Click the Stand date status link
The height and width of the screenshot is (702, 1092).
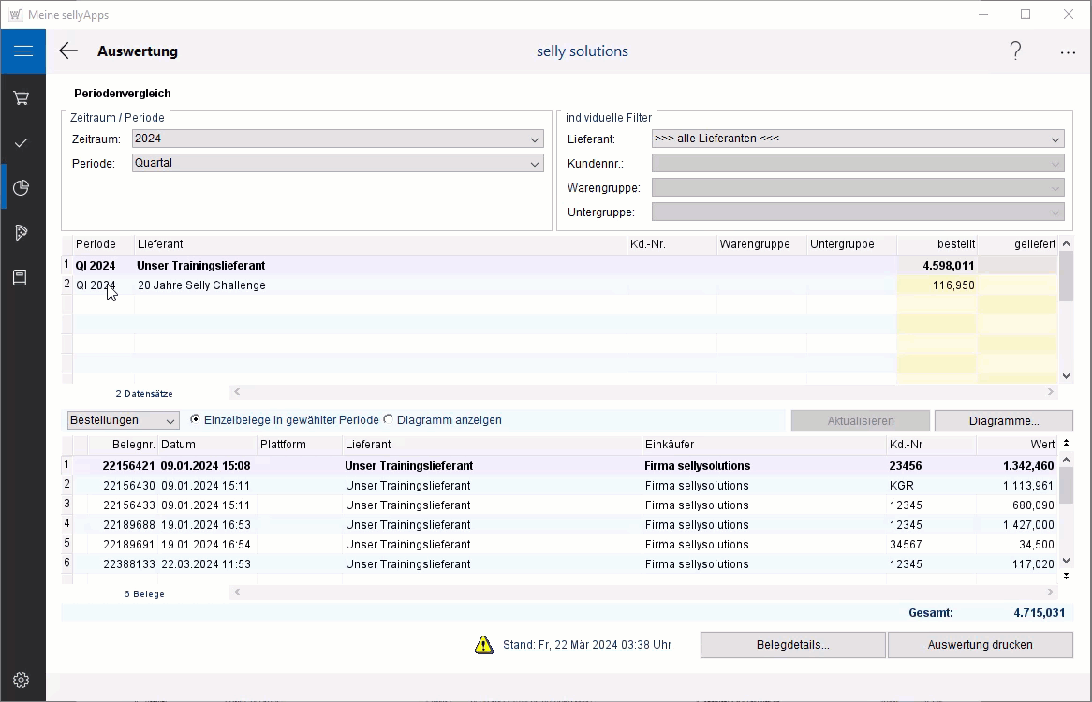586,645
